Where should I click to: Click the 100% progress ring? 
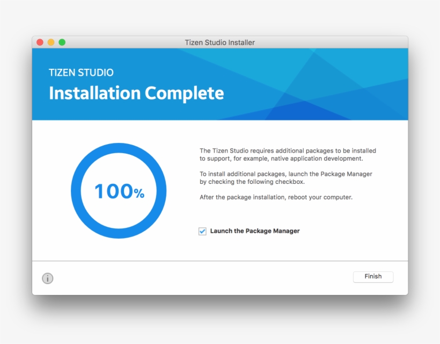119,191
